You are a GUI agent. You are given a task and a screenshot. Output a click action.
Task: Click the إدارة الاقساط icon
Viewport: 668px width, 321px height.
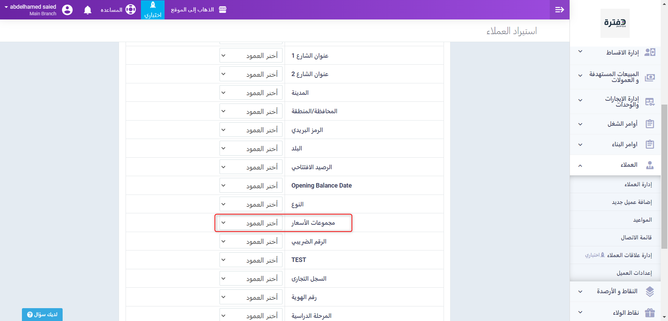click(x=650, y=52)
